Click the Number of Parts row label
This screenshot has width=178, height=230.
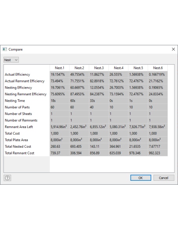click(17, 107)
